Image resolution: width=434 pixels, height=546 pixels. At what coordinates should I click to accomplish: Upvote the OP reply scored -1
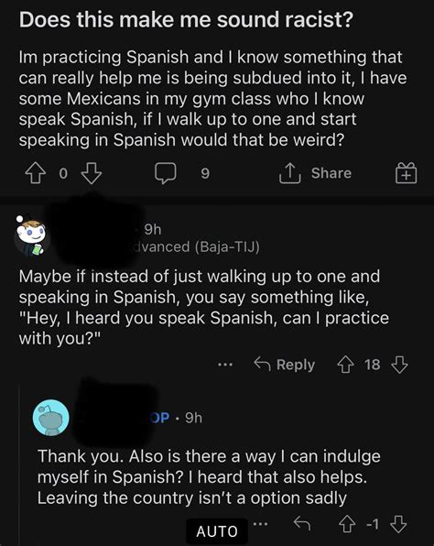347,524
